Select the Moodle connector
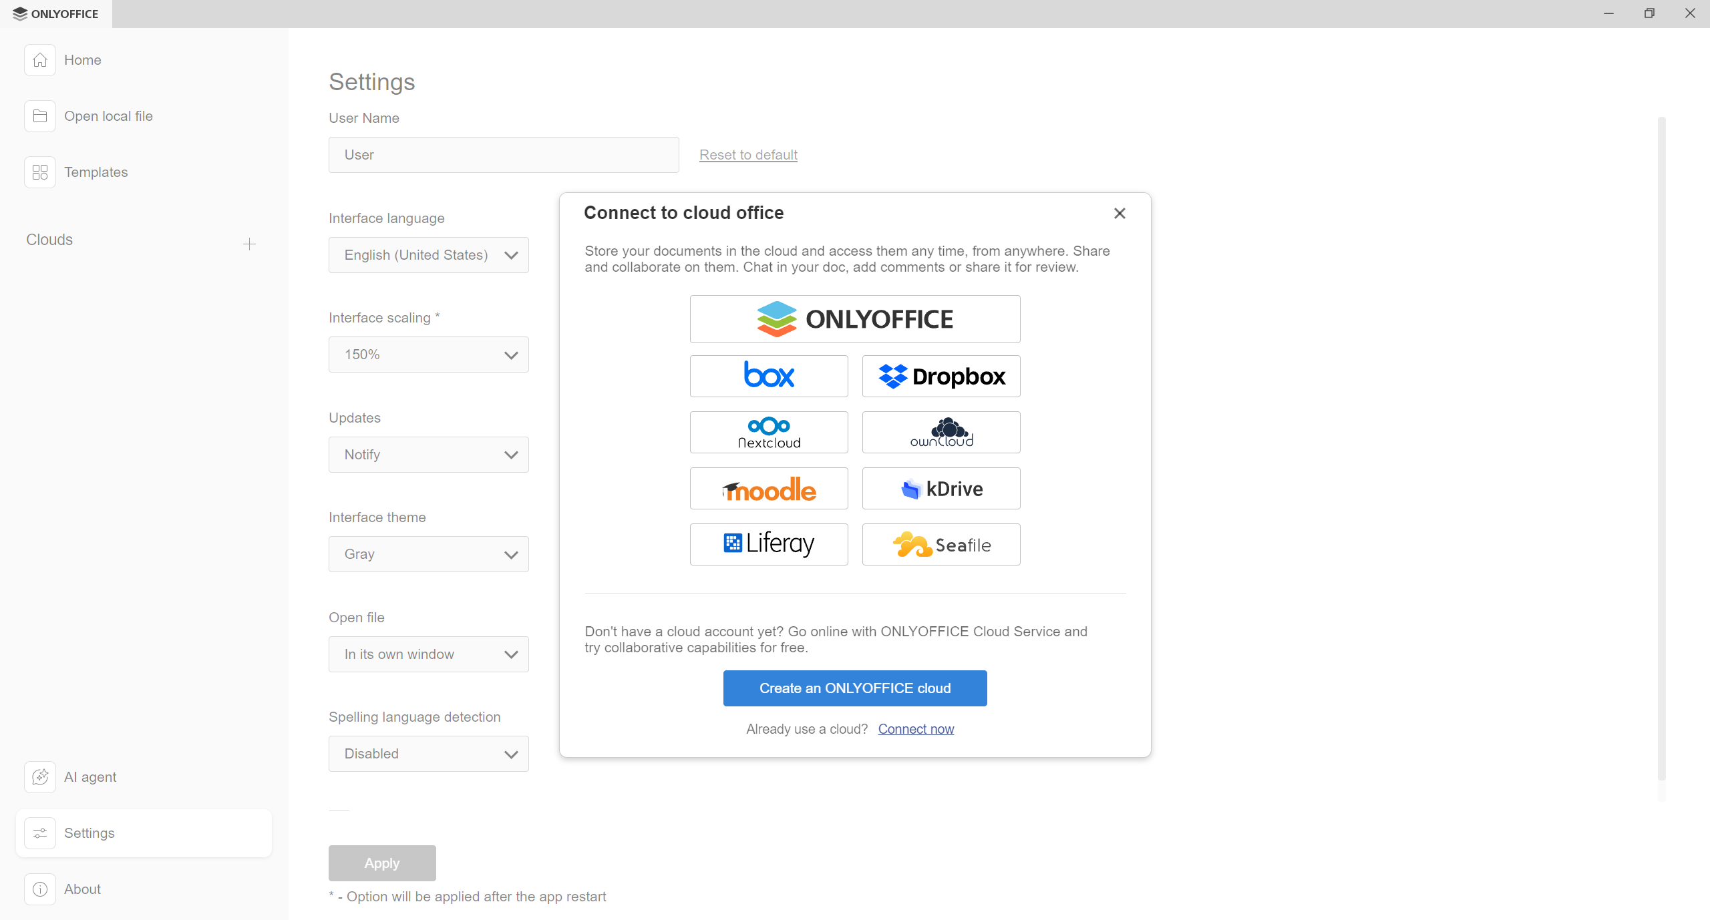 768,488
